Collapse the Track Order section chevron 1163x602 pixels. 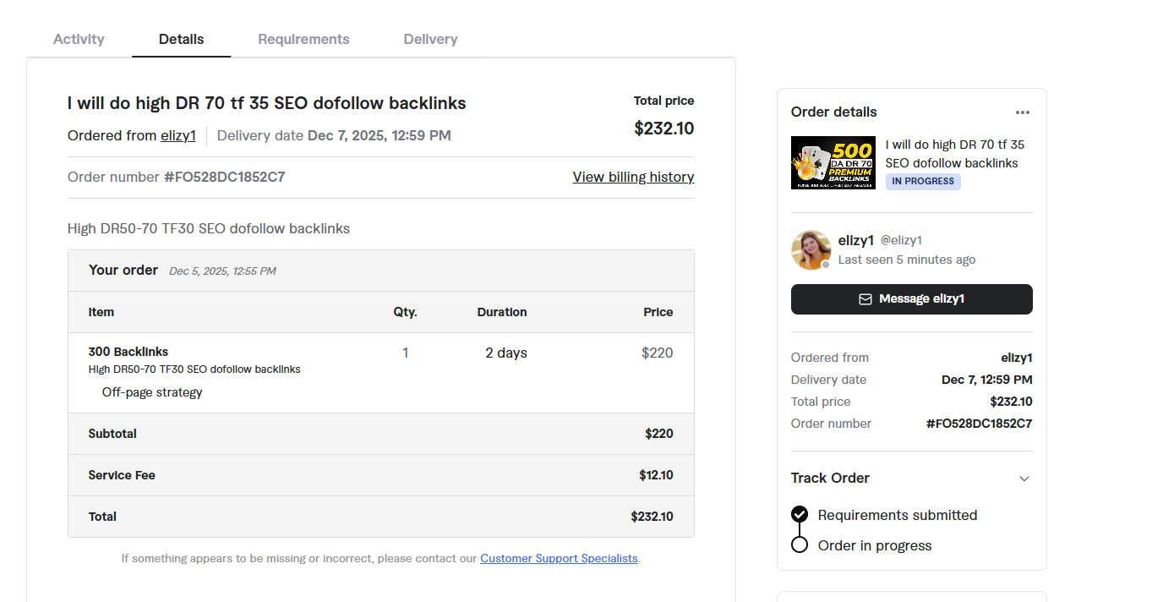coord(1024,479)
